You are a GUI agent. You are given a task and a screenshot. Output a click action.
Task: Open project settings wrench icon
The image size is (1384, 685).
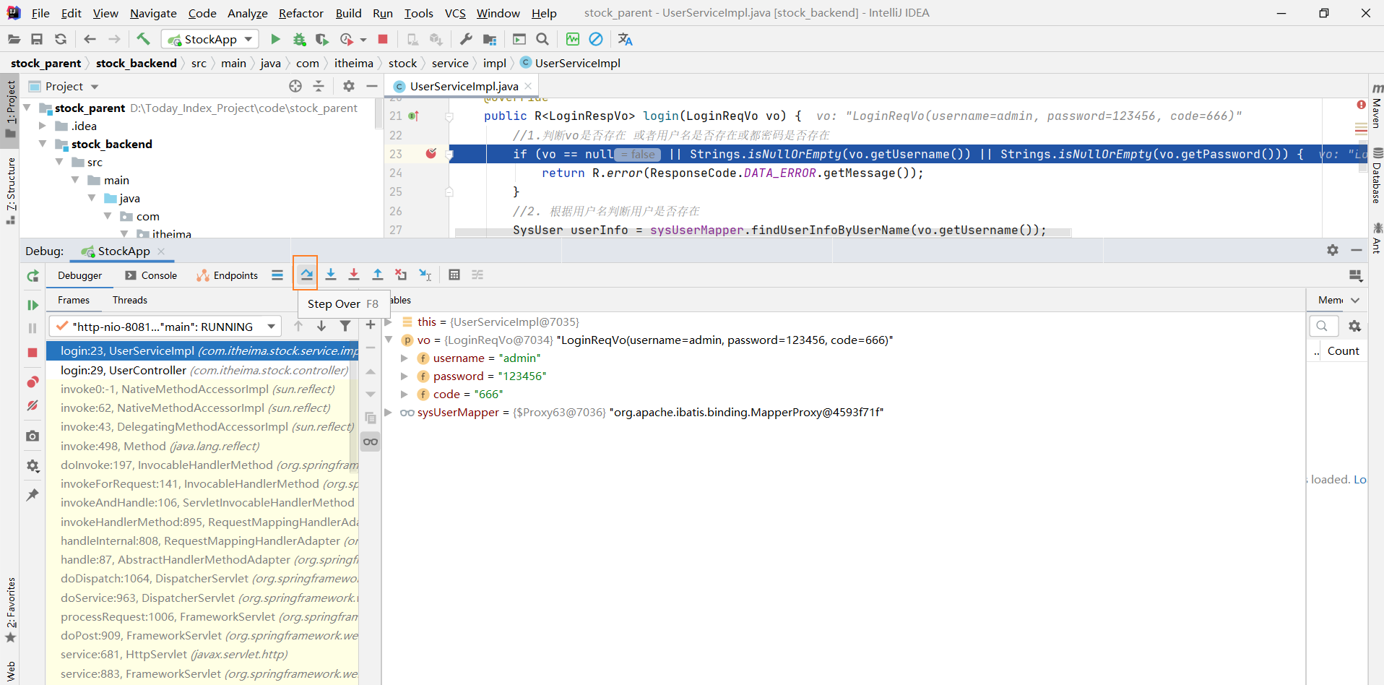click(x=466, y=39)
